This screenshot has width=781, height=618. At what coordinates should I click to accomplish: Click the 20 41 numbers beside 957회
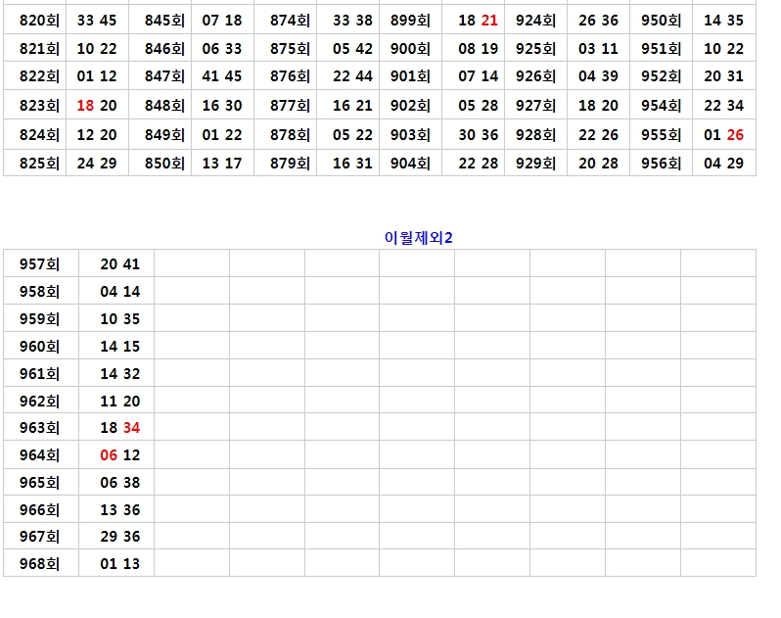(119, 263)
